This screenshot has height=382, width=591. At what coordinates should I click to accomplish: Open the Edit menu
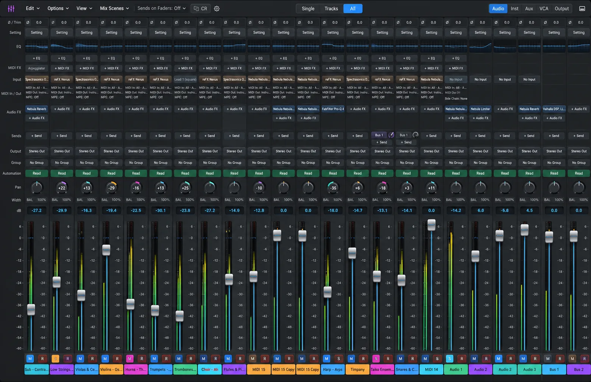(x=33, y=8)
